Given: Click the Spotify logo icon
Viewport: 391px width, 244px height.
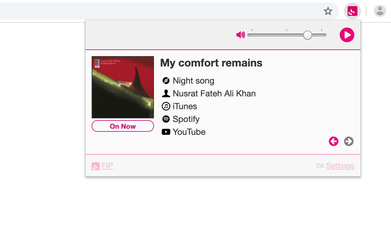Looking at the screenshot, I should click(x=166, y=119).
